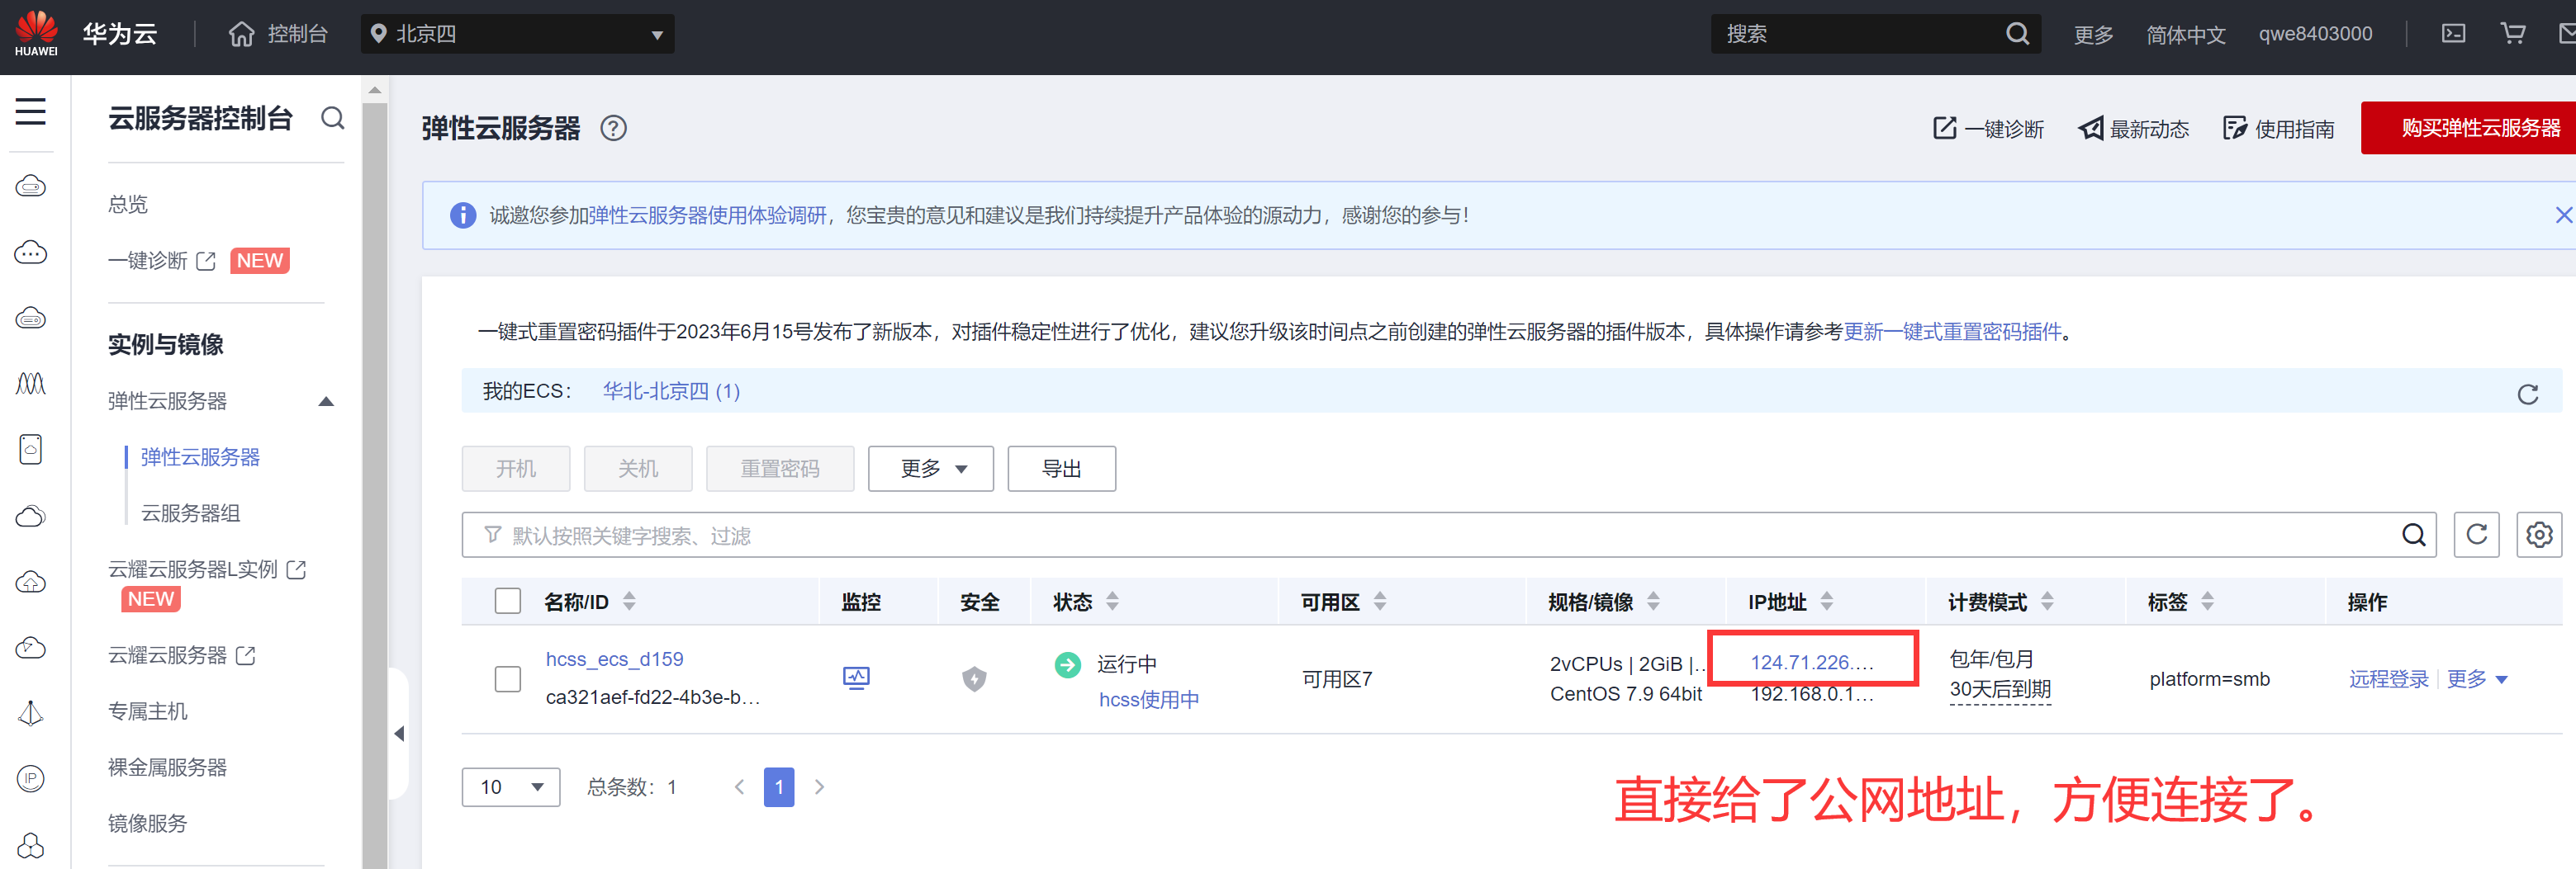Click the hcss使用中 status link

[1149, 699]
